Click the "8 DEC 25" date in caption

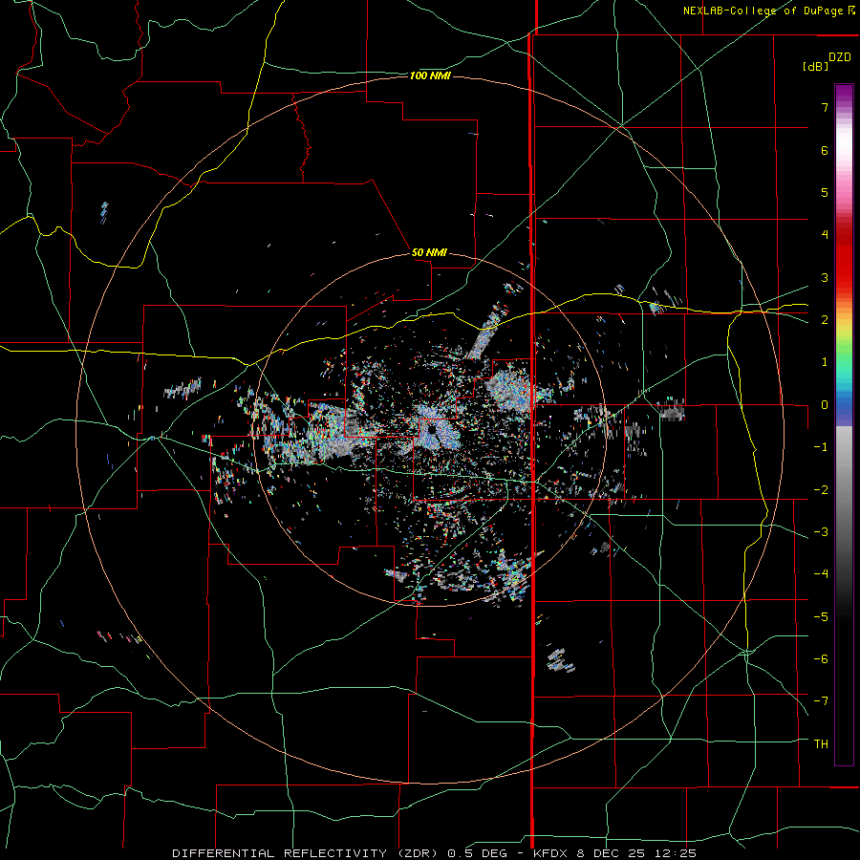(611, 853)
